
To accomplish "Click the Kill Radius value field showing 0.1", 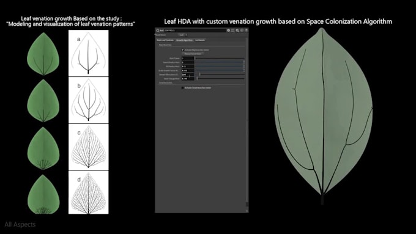I will (x=188, y=67).
